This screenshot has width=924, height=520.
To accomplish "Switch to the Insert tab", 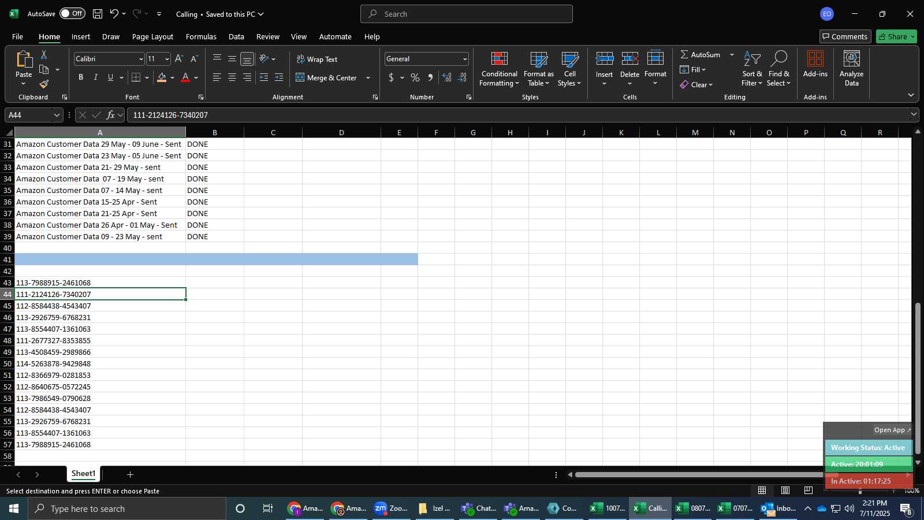I will [x=81, y=36].
